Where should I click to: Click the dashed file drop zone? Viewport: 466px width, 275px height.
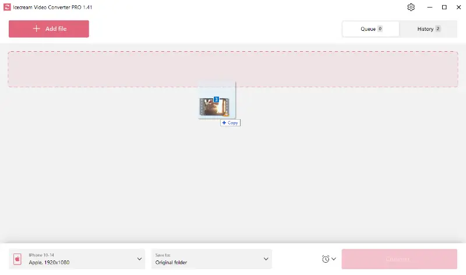coord(233,69)
